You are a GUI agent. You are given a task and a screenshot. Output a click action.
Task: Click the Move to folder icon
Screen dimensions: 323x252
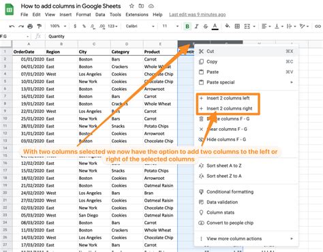(141, 6)
